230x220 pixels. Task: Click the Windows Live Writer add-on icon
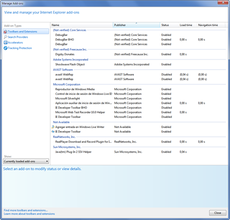(53, 127)
